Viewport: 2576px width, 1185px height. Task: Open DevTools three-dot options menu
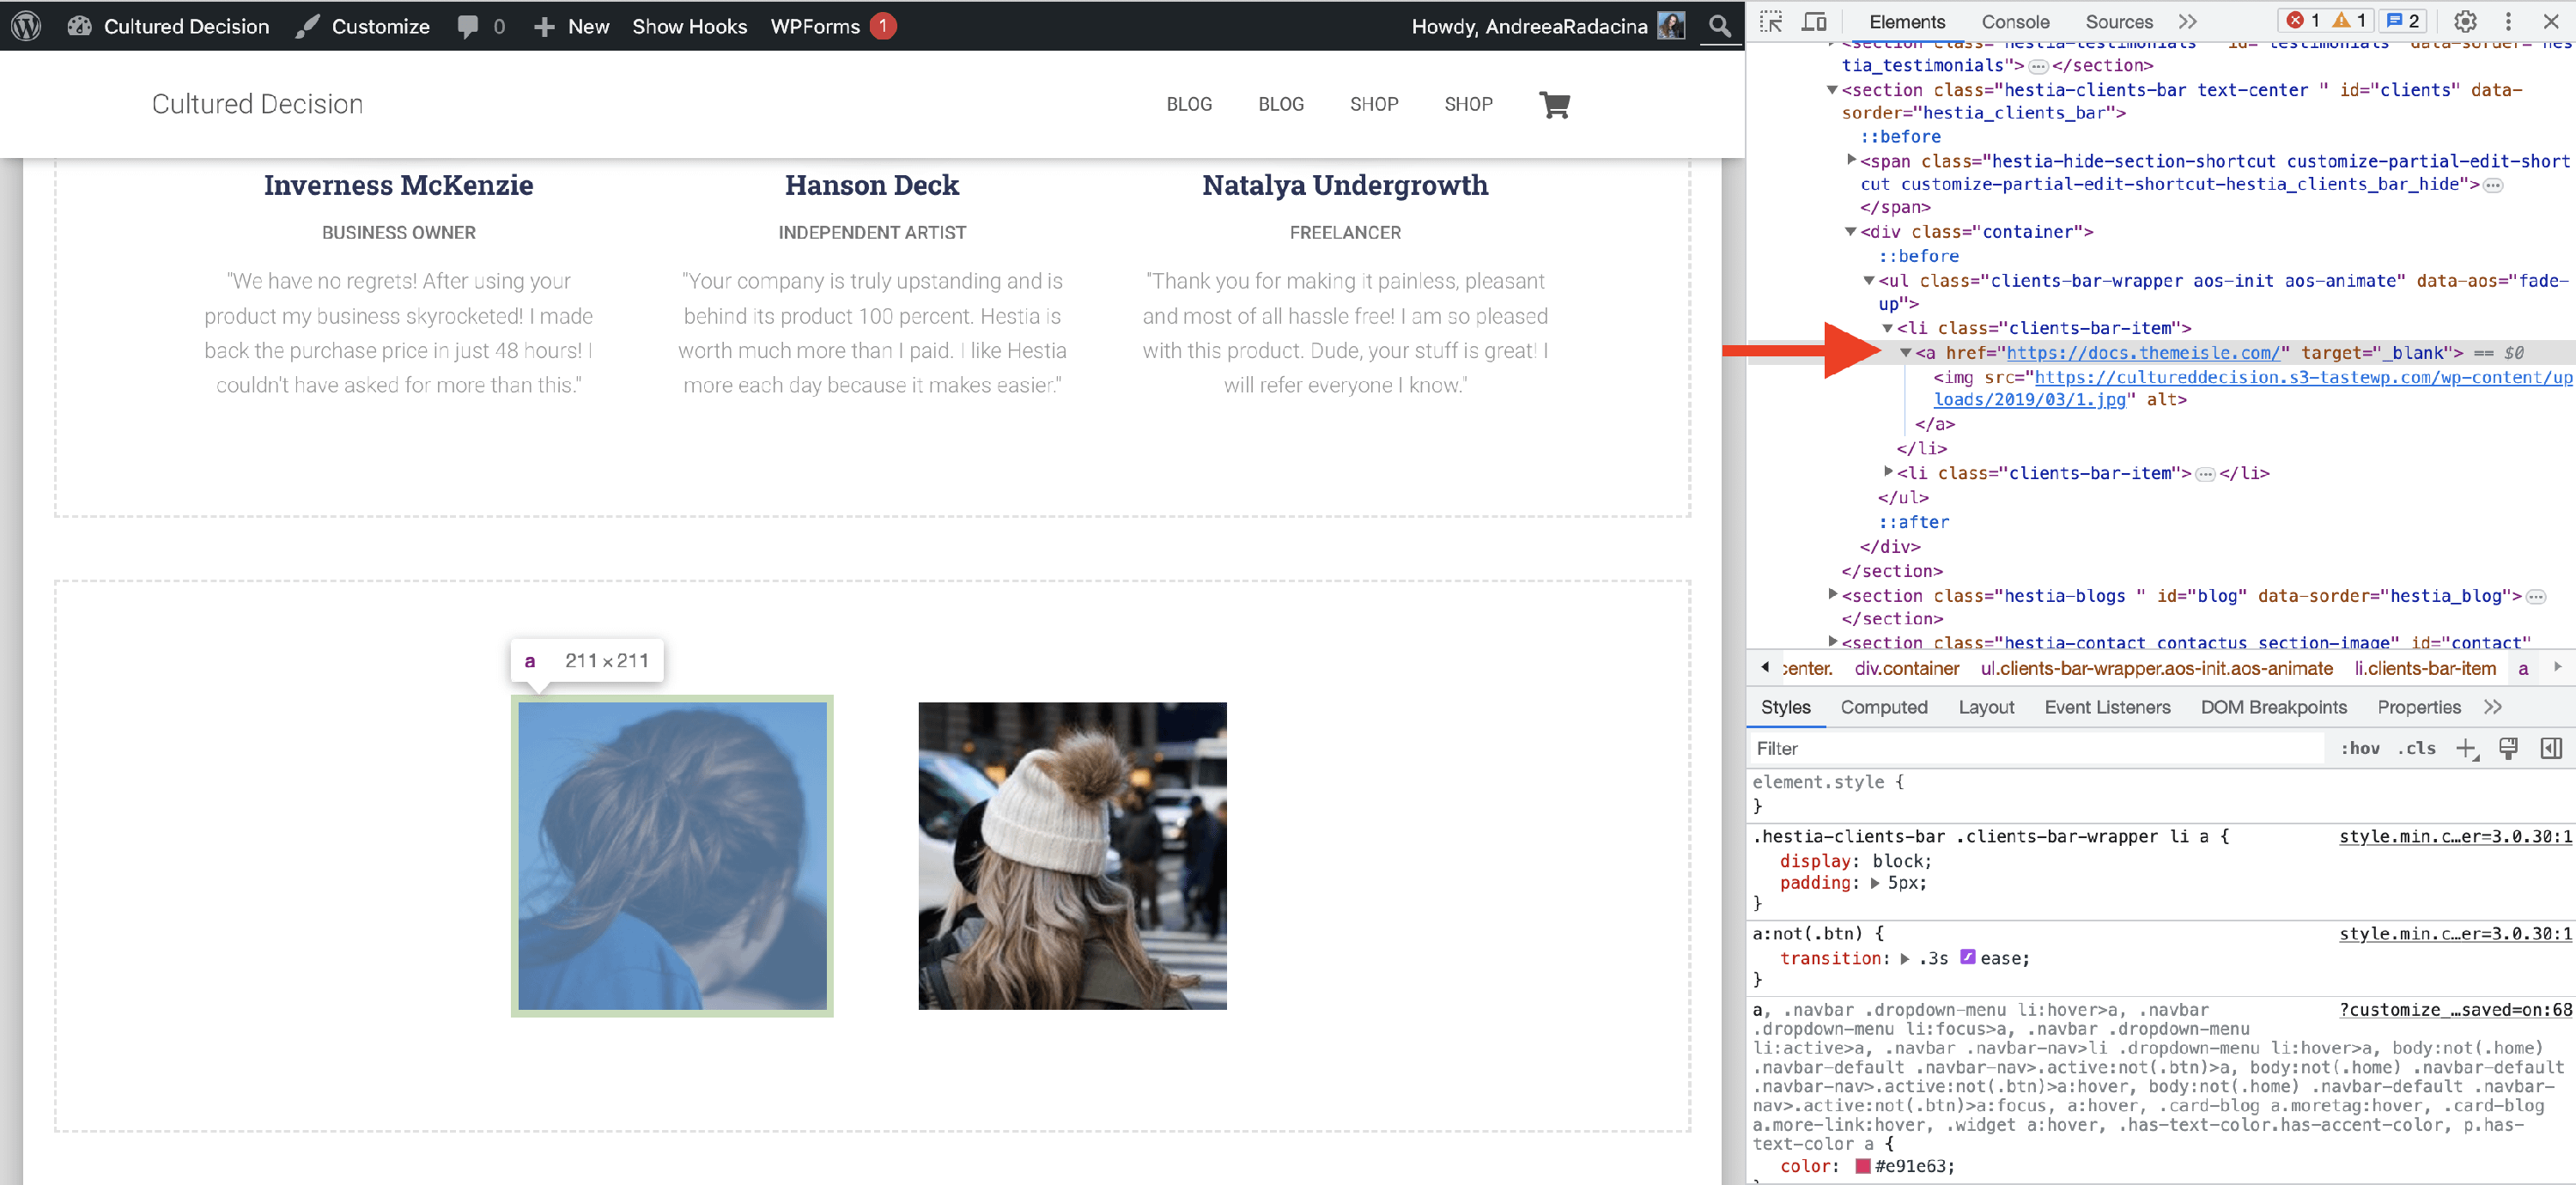click(x=2507, y=22)
